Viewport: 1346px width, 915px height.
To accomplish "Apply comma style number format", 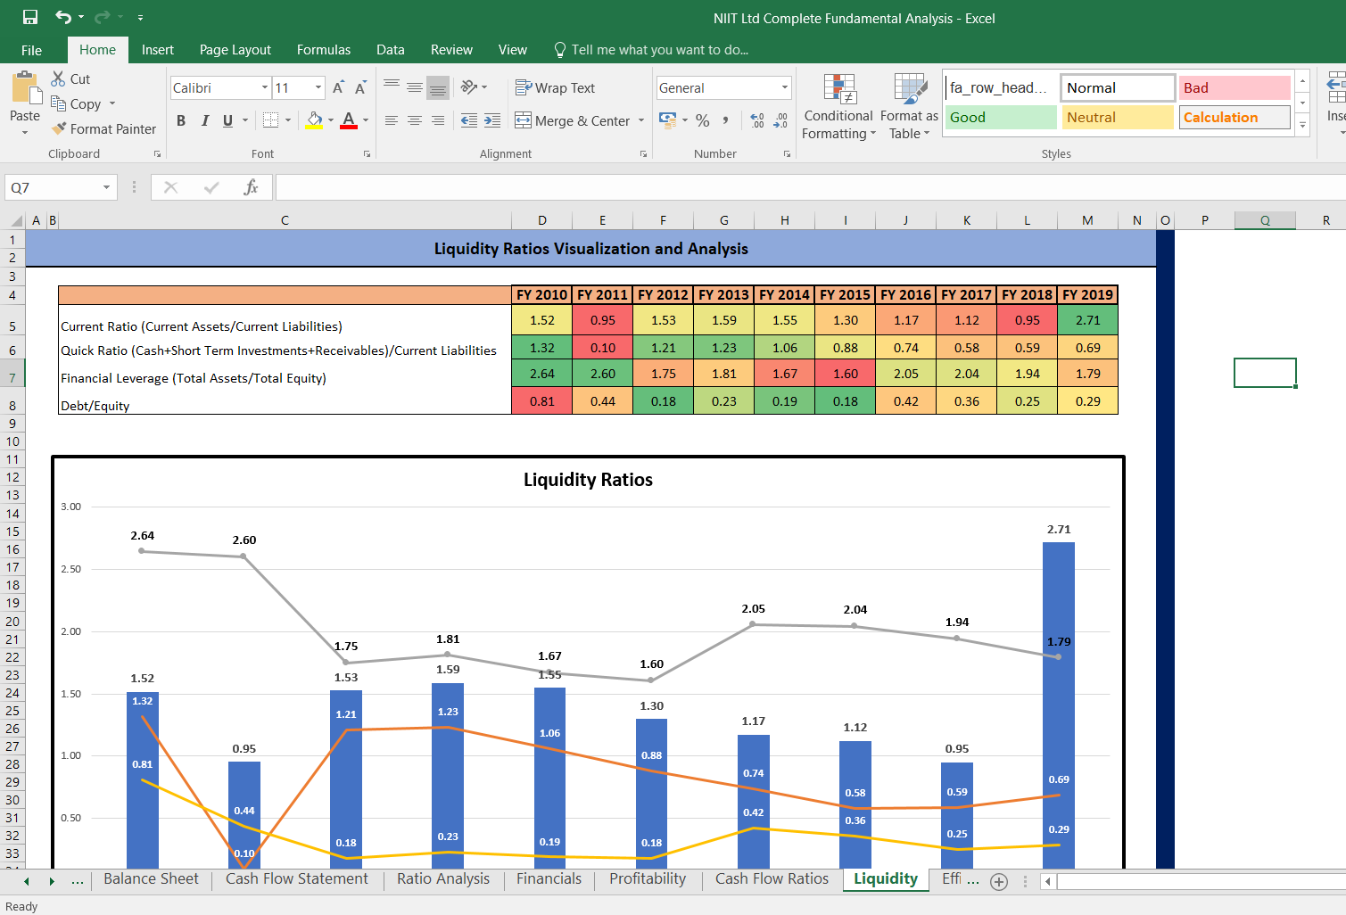I will click(726, 120).
